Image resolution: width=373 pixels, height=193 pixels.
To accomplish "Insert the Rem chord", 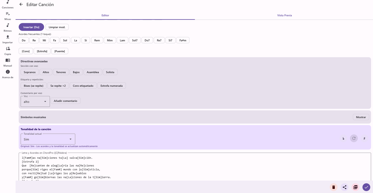I will pyautogui.click(x=97, y=40).
